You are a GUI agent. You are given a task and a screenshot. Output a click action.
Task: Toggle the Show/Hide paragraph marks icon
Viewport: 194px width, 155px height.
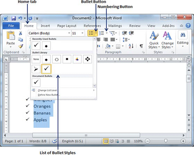point(141,46)
